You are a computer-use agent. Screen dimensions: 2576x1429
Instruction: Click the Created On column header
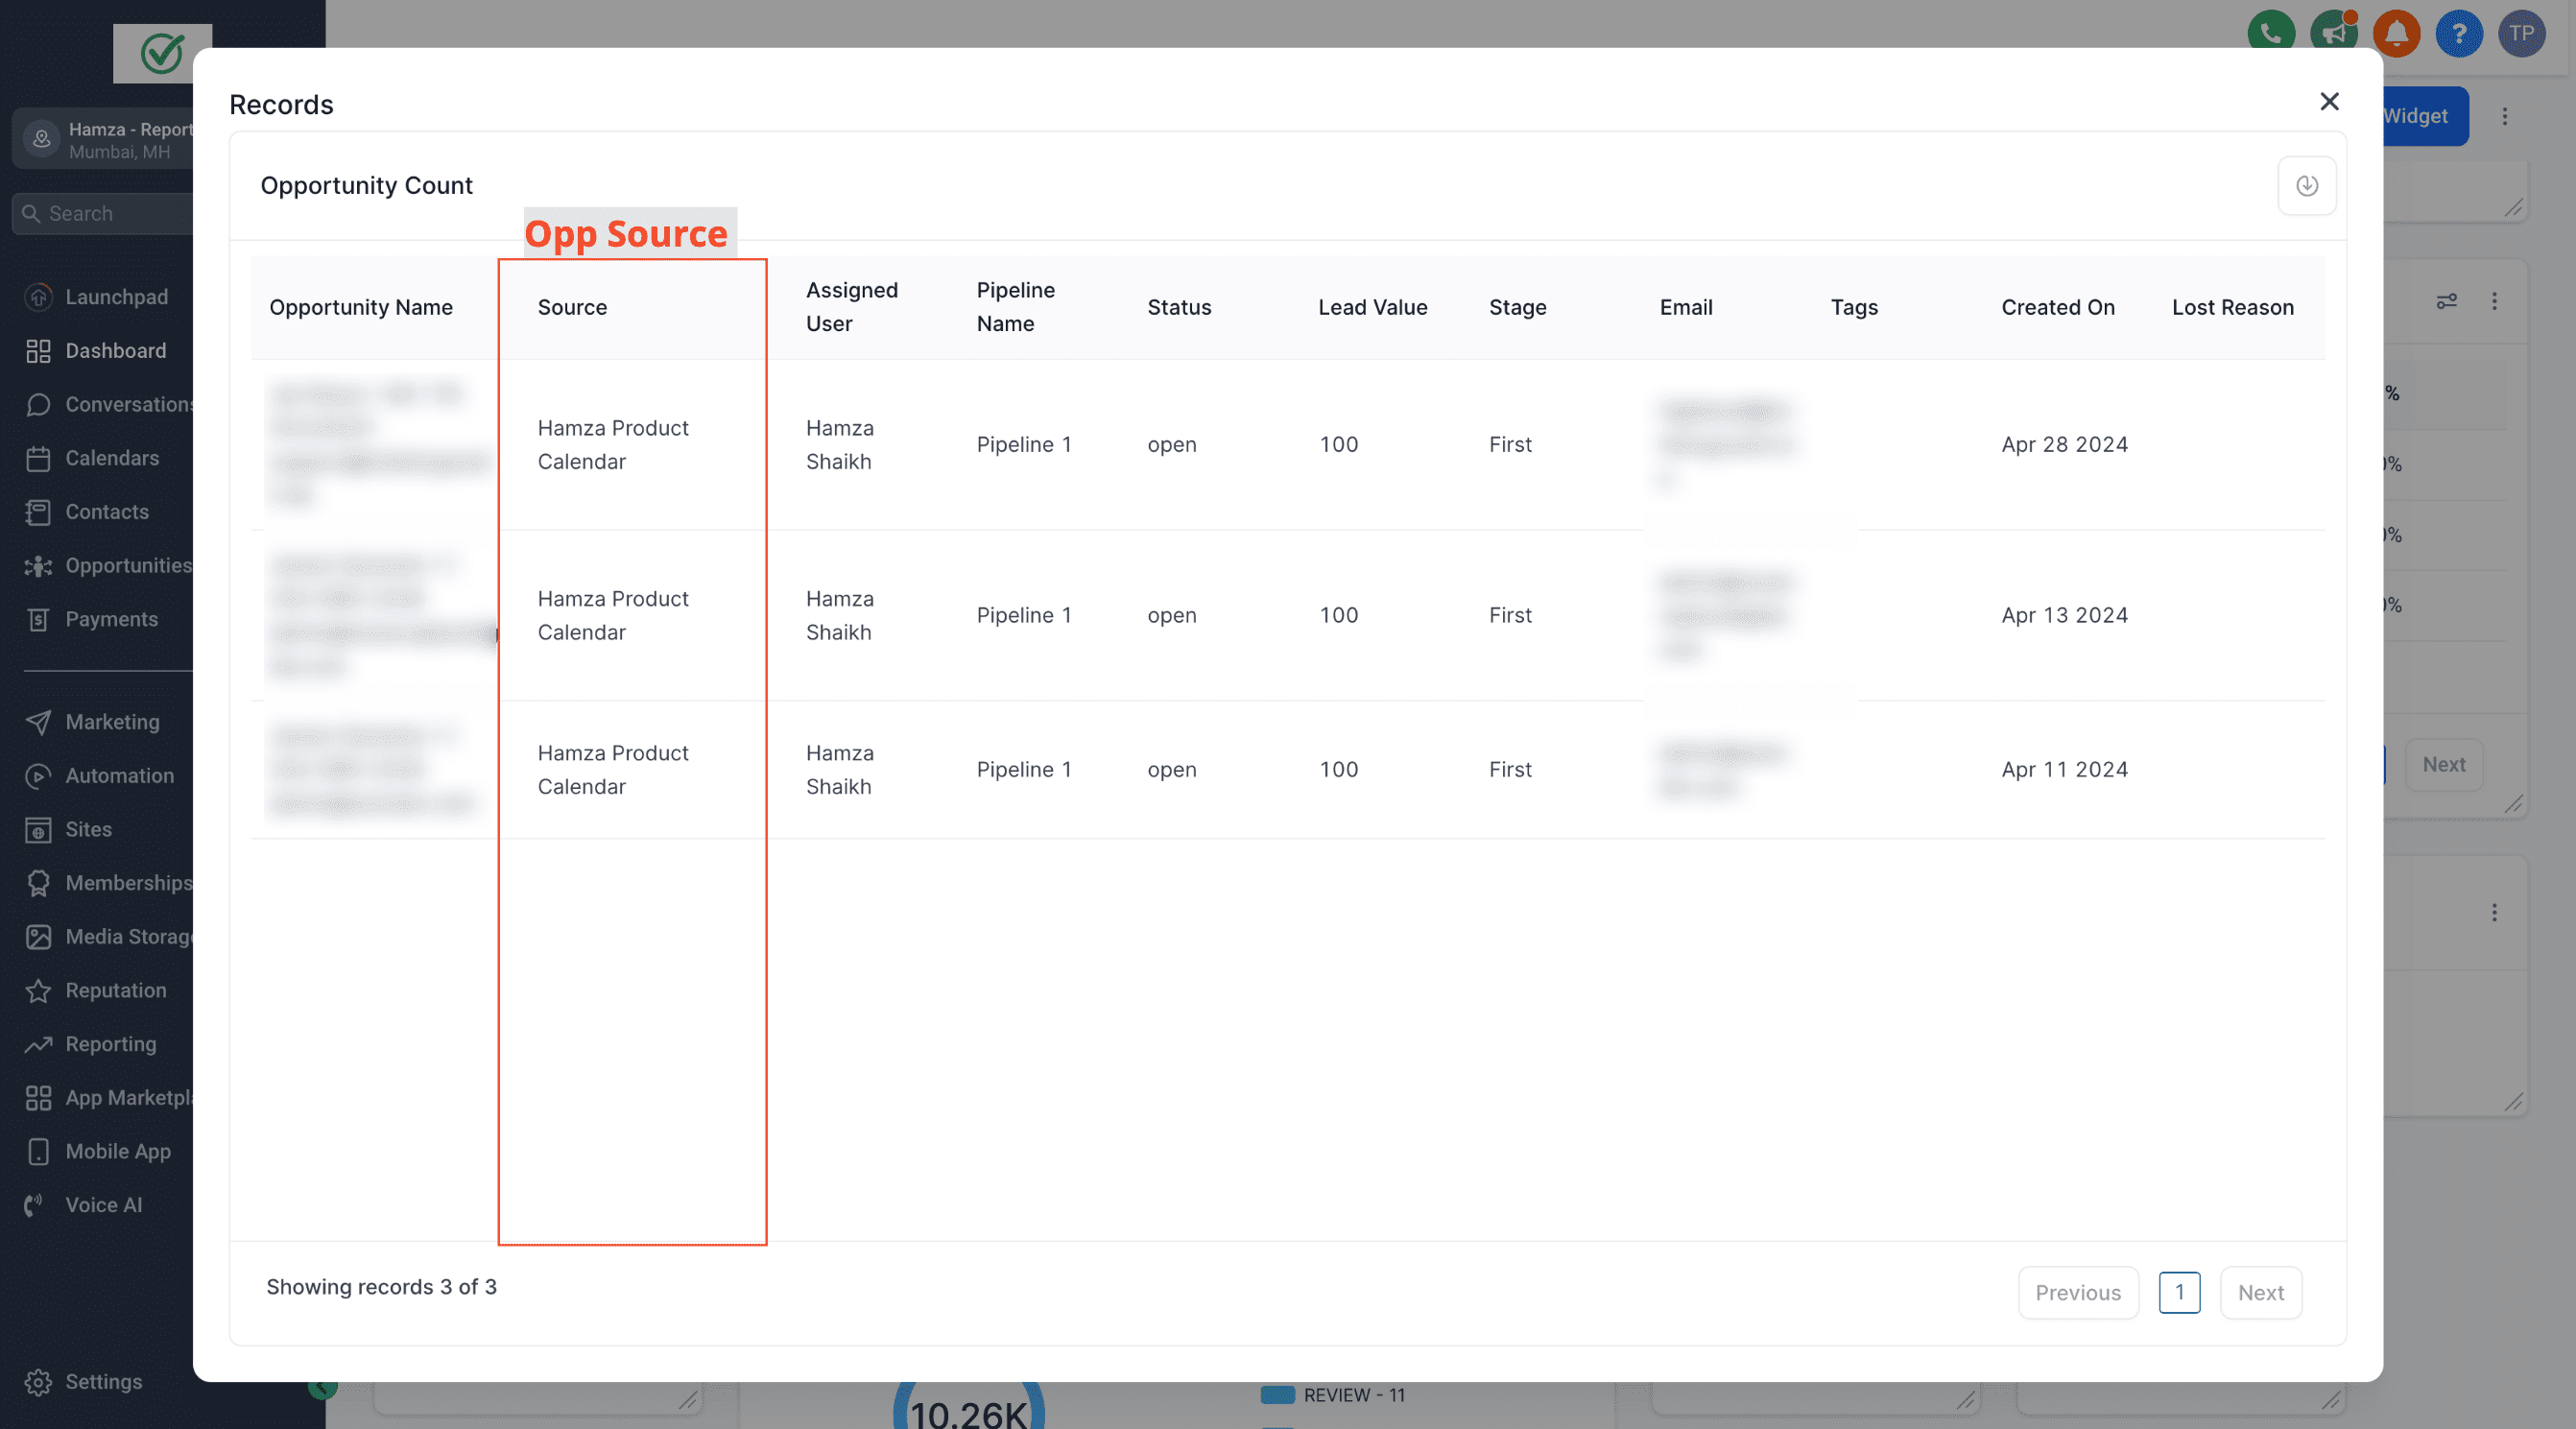click(2058, 307)
